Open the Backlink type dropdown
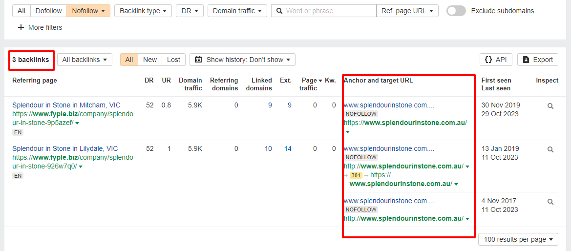This screenshot has width=571, height=251. [x=143, y=11]
